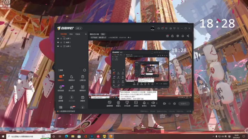
Task: Click the share icon above the preview
Action: [x=188, y=36]
